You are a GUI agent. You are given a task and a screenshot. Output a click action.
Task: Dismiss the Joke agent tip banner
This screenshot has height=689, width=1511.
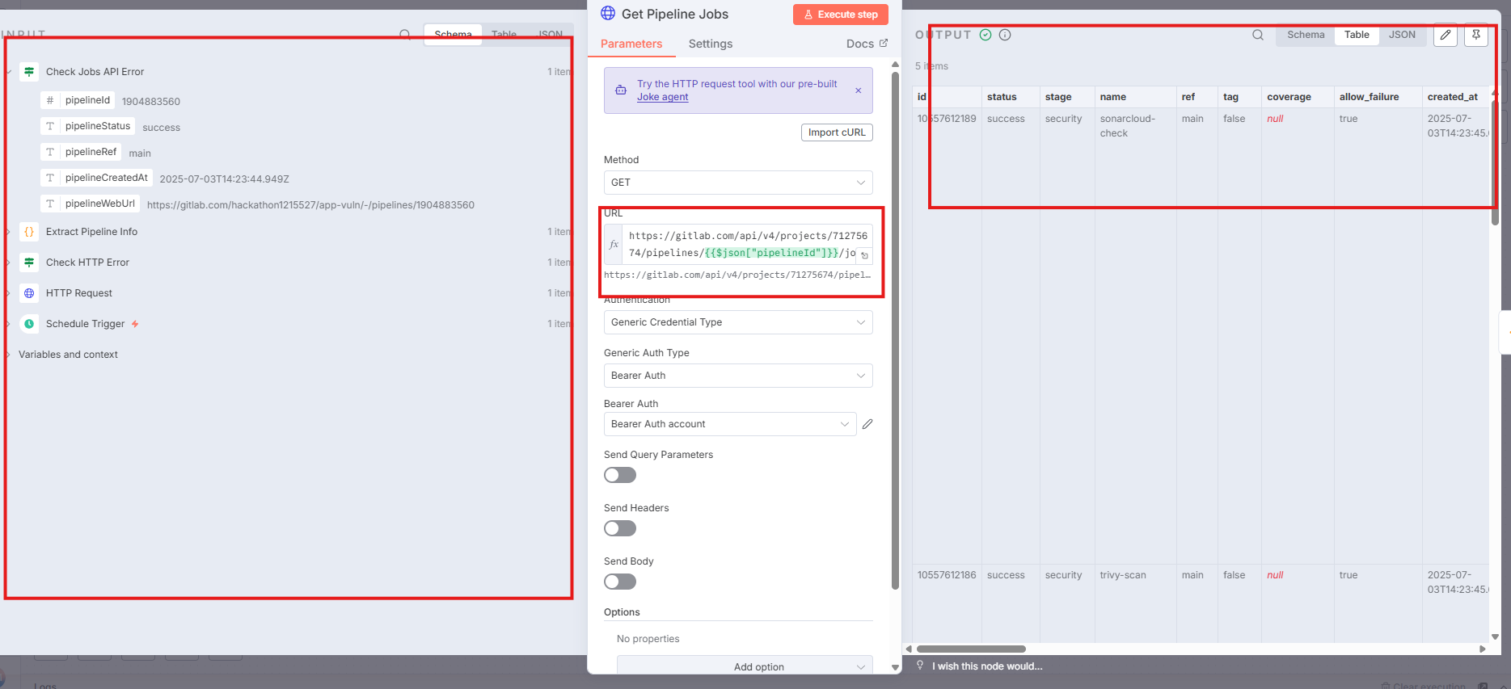858,90
